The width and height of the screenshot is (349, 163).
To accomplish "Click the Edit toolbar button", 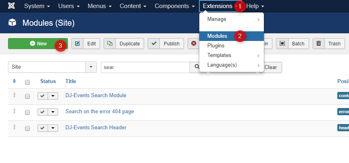I will click(x=86, y=44).
